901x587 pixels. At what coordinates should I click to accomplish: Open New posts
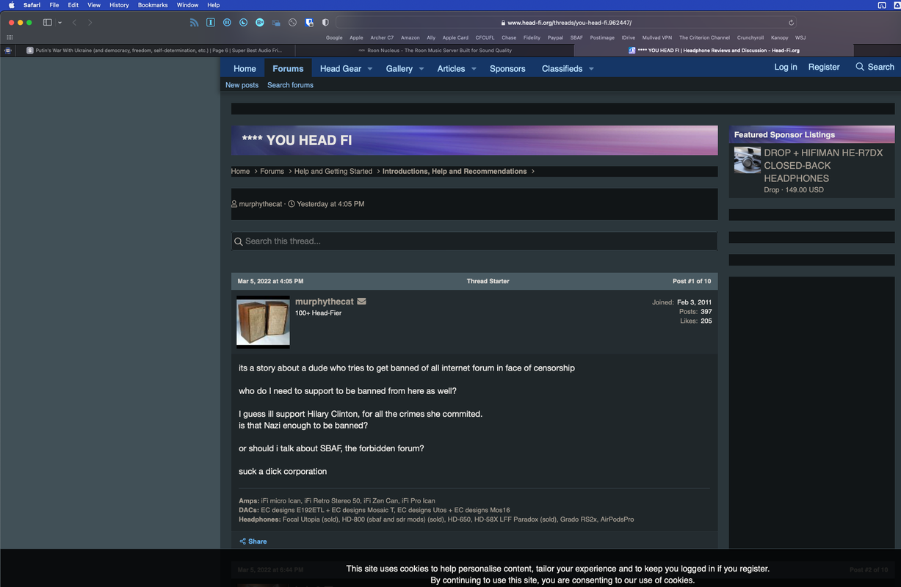pos(242,85)
